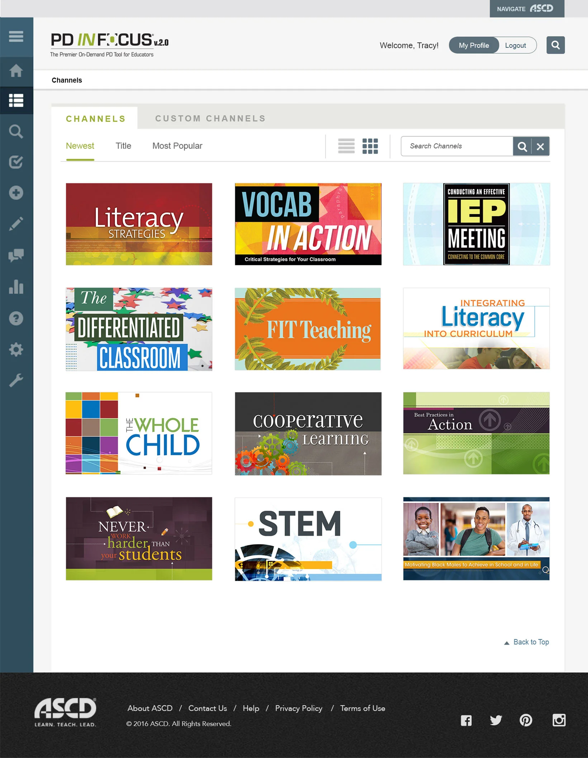Viewport: 588px width, 758px height.
Task: Switch to grid view layout icon
Action: pos(370,146)
